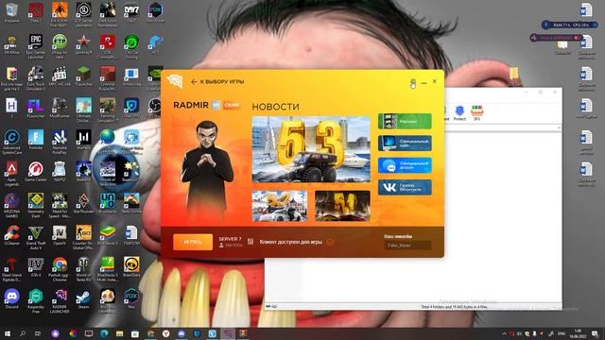
Task: Open ARIZONA GAMES desktop shortcut
Action: pos(11,206)
